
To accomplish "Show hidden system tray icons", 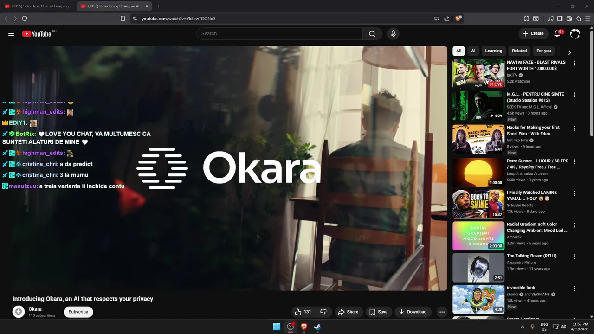I will [x=523, y=327].
